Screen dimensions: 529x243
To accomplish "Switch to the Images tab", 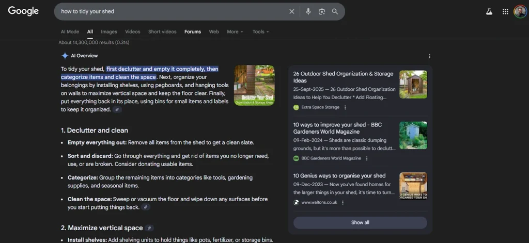I will click(x=109, y=31).
